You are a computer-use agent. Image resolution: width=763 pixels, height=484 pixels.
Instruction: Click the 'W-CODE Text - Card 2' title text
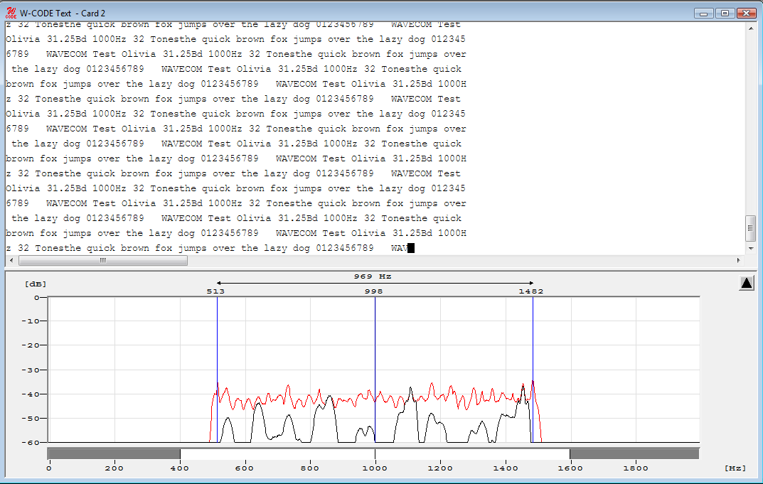[x=63, y=14]
